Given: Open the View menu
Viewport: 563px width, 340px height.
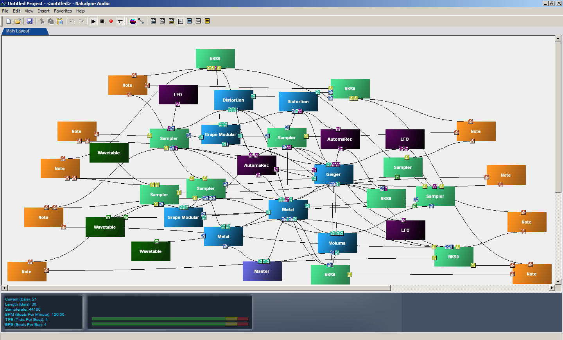Looking at the screenshot, I should pyautogui.click(x=29, y=11).
